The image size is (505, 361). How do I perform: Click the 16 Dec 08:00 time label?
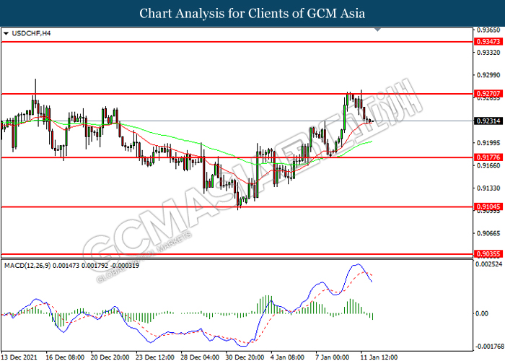tap(65, 357)
